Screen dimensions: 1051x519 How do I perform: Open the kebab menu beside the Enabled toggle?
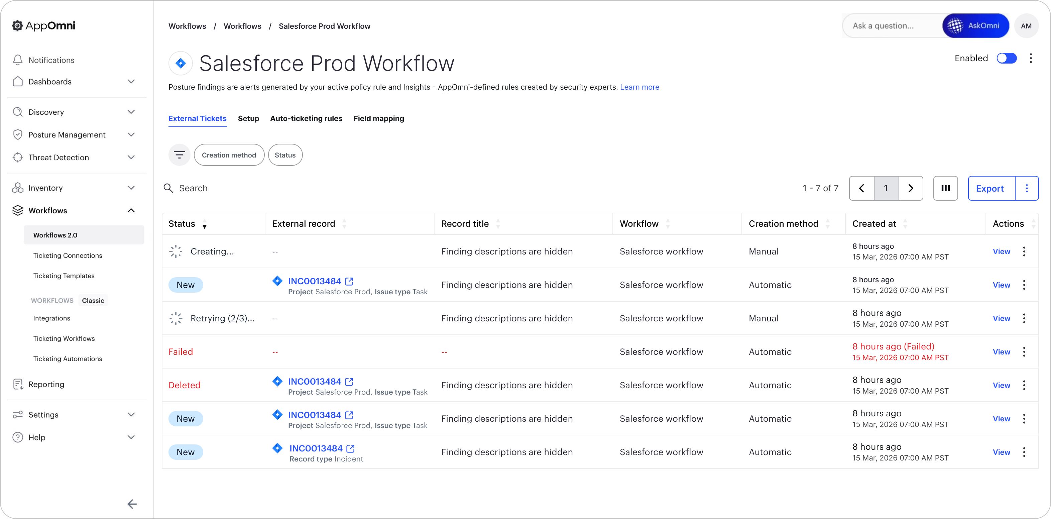[x=1031, y=58]
